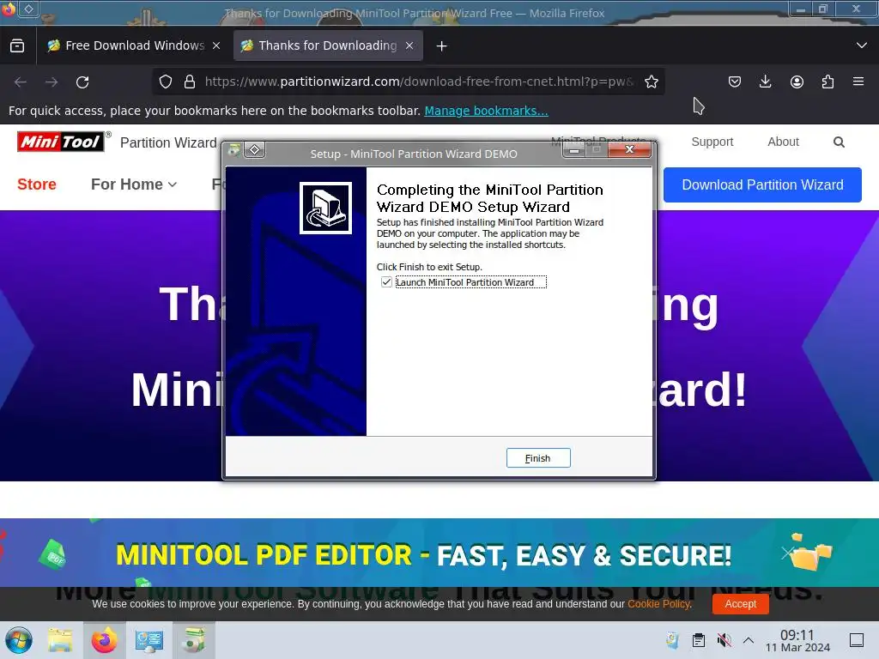This screenshot has height=659, width=879.
Task: Expand hidden system tray icons
Action: [749, 640]
